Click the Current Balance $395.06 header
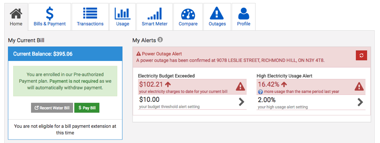The image size is (380, 143). coord(65,54)
